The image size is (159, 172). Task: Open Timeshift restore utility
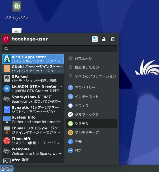(33, 141)
